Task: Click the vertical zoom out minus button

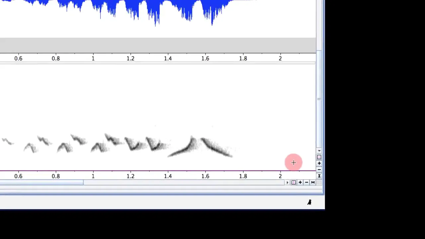Action: click(x=319, y=170)
